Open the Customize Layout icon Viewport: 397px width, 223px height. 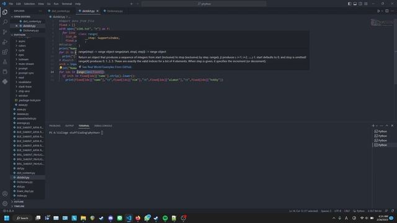pyautogui.click(x=366, y=4)
